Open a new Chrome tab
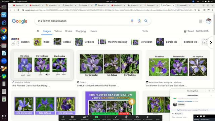The width and height of the screenshot is (215, 121). [194, 5]
